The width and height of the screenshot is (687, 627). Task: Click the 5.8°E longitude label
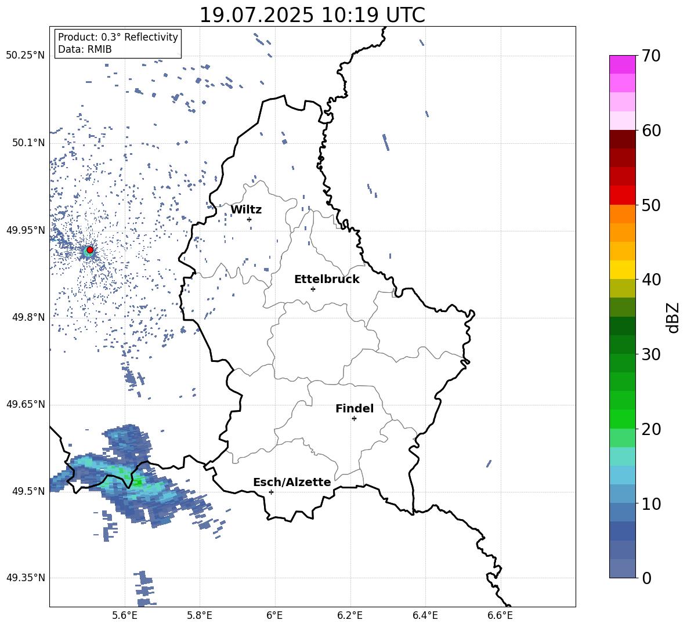(x=200, y=615)
